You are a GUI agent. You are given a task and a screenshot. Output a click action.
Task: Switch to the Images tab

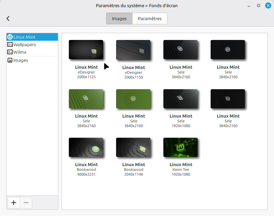(x=119, y=18)
